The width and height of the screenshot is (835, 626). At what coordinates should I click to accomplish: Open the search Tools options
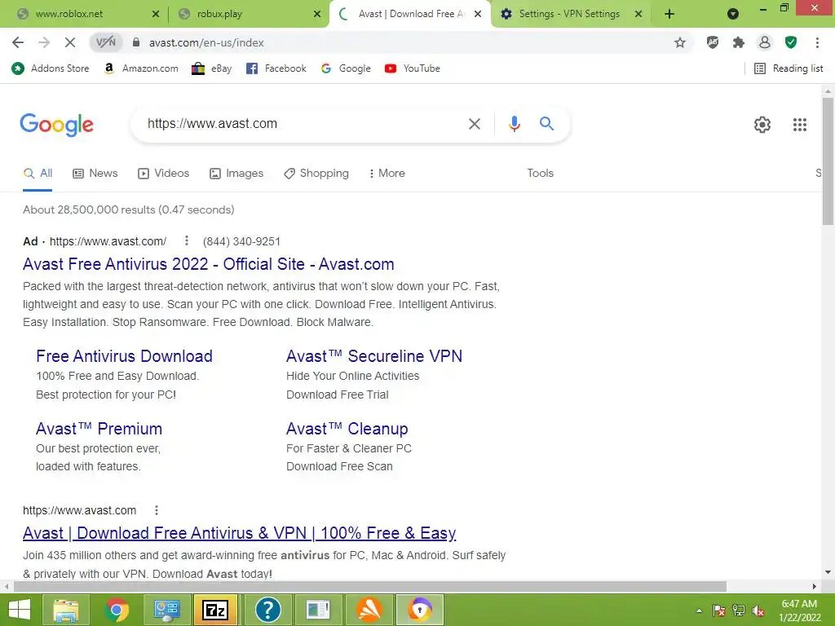(x=540, y=173)
